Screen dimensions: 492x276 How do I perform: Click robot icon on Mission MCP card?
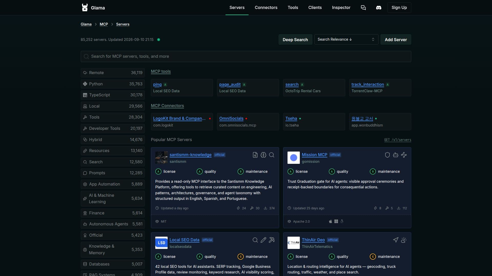pos(395,155)
